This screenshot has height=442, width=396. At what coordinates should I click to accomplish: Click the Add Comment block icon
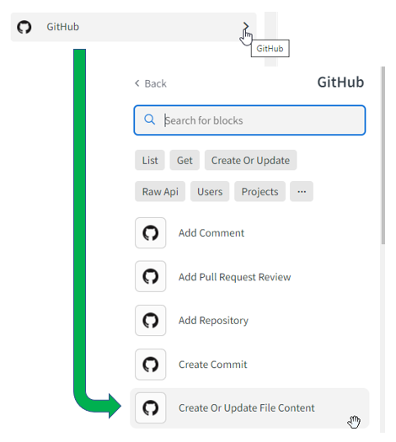(150, 233)
